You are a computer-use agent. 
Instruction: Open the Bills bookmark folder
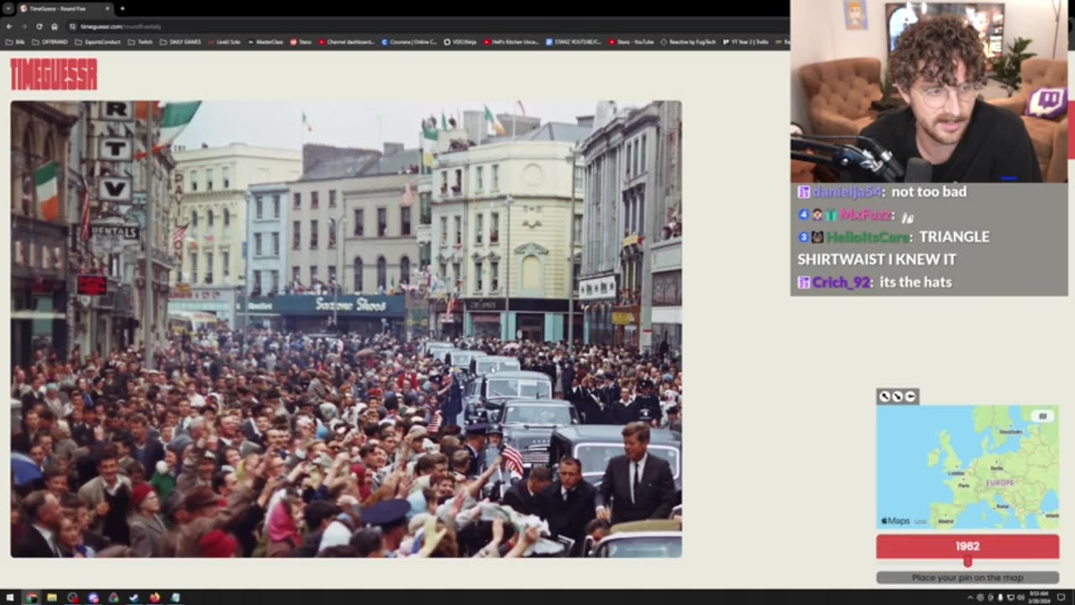(17, 41)
